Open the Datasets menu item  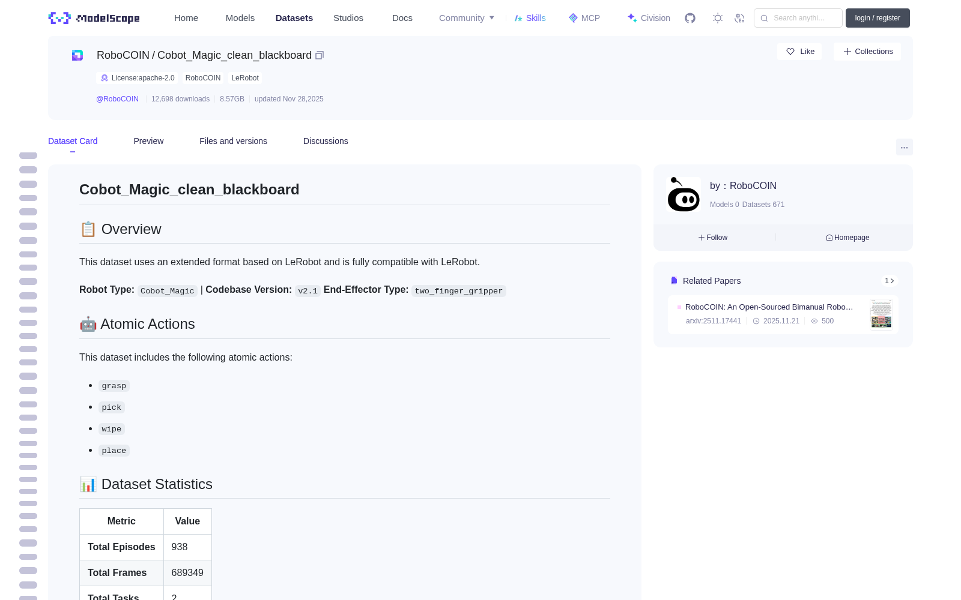(294, 18)
